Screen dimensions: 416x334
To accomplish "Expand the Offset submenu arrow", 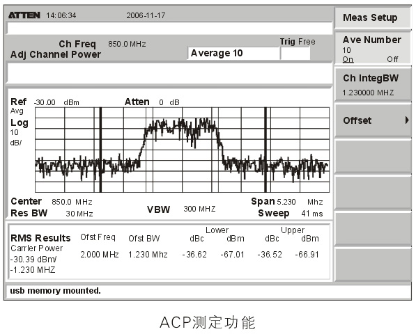I will (407, 120).
